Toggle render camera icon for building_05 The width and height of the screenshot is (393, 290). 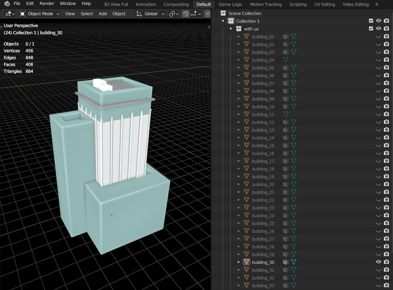(386, 68)
